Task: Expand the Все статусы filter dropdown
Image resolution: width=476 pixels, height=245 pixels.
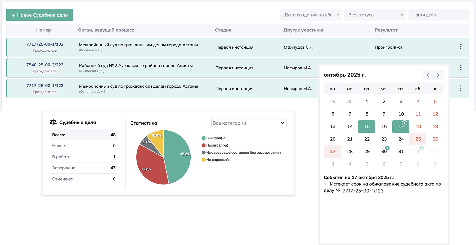Action: coord(375,15)
